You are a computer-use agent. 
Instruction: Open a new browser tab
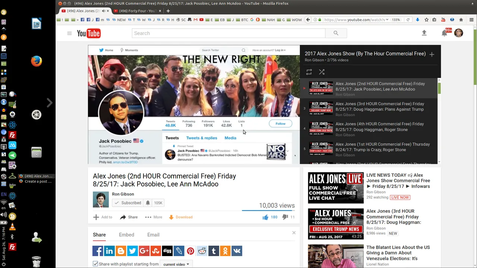point(168,11)
